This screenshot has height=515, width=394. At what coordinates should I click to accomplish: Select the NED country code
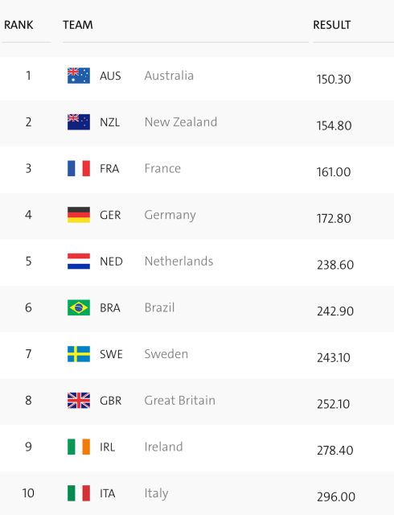pos(111,262)
